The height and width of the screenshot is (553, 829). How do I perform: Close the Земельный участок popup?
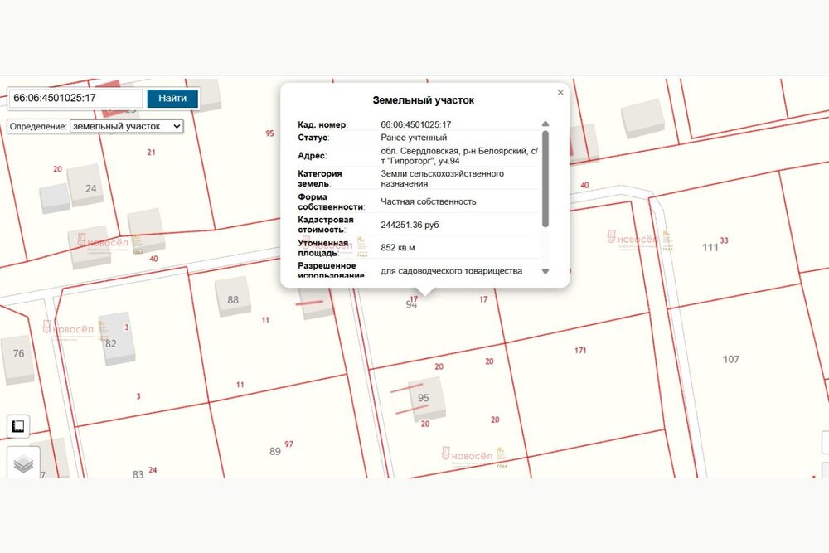click(560, 93)
